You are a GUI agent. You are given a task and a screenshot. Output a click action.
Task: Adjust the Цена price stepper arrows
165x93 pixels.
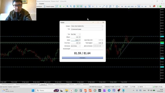pos(80,40)
